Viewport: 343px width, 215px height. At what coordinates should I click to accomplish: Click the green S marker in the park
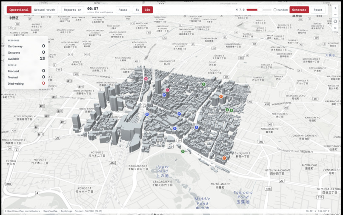tap(183, 151)
